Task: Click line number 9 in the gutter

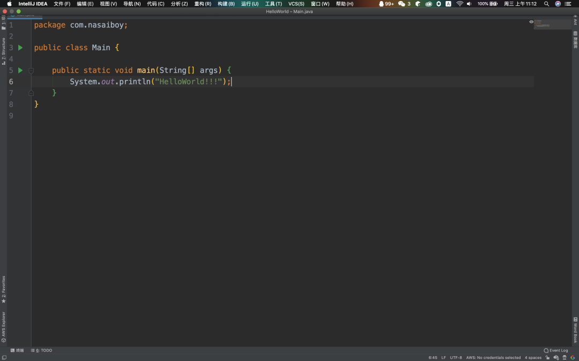Action: pyautogui.click(x=11, y=116)
